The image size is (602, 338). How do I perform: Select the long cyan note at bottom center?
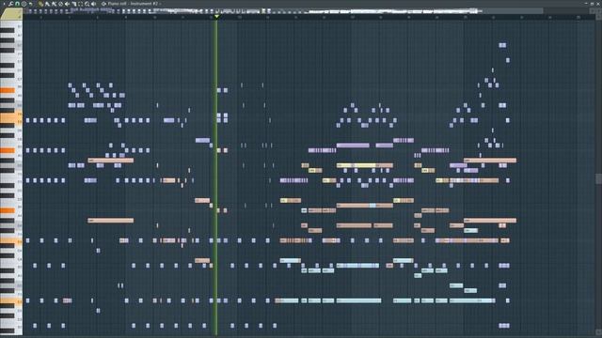(x=359, y=300)
